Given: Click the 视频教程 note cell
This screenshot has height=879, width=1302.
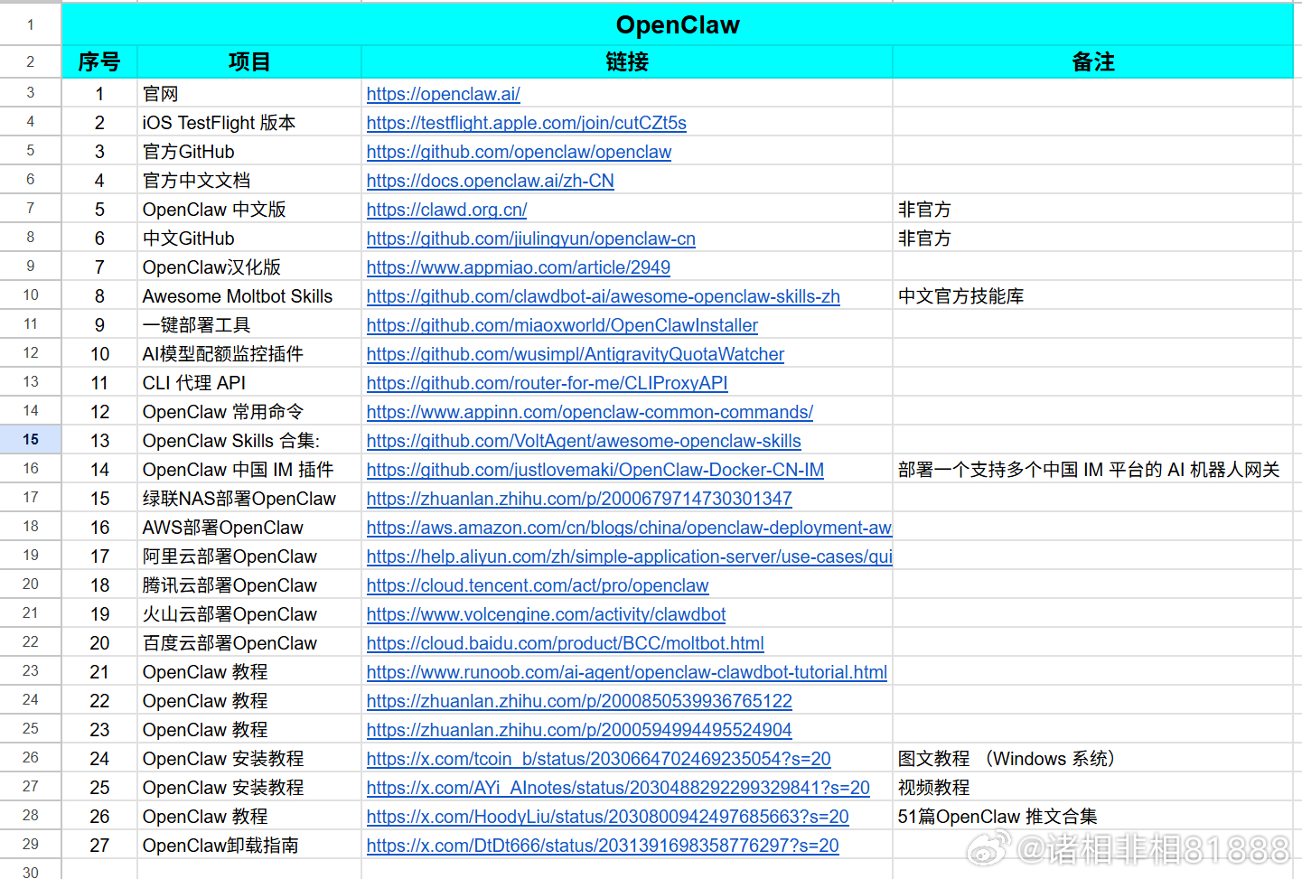Looking at the screenshot, I should click(1093, 788).
